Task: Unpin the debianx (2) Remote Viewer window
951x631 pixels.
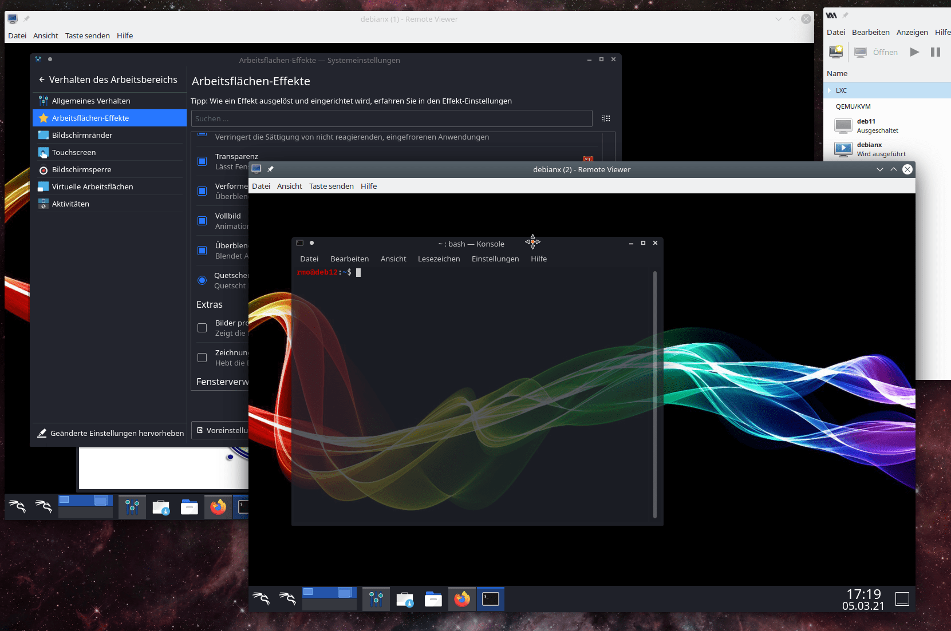Action: (x=270, y=169)
